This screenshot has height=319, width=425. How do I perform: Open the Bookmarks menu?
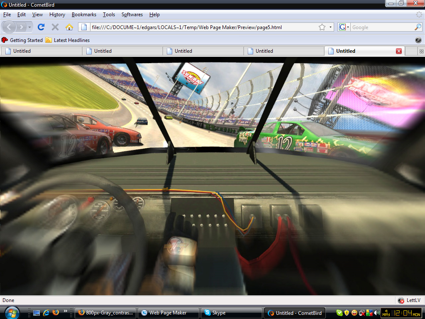[x=84, y=15]
